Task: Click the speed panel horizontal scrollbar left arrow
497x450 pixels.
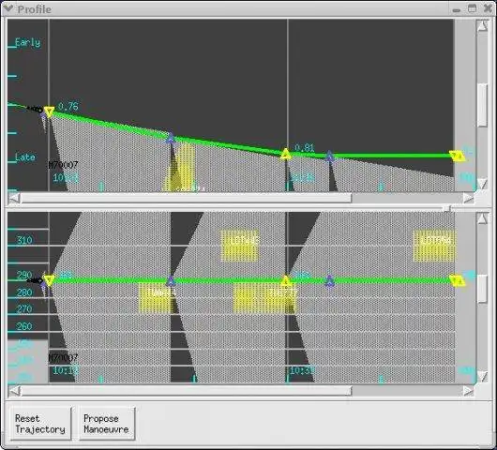Action: click(14, 199)
